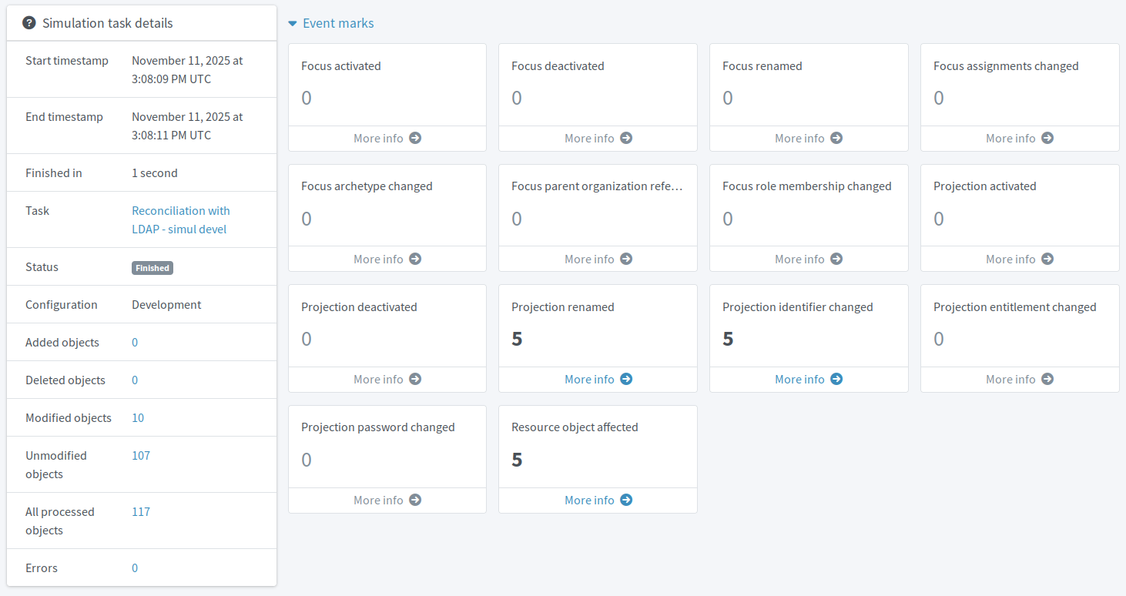
Task: Click the Finished status badge
Action: pyautogui.click(x=152, y=267)
